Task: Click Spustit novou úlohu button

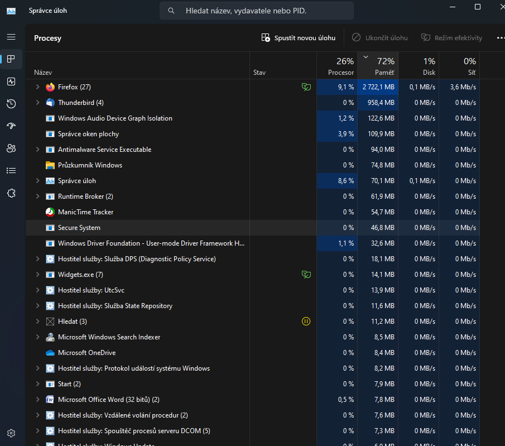Action: coord(299,38)
